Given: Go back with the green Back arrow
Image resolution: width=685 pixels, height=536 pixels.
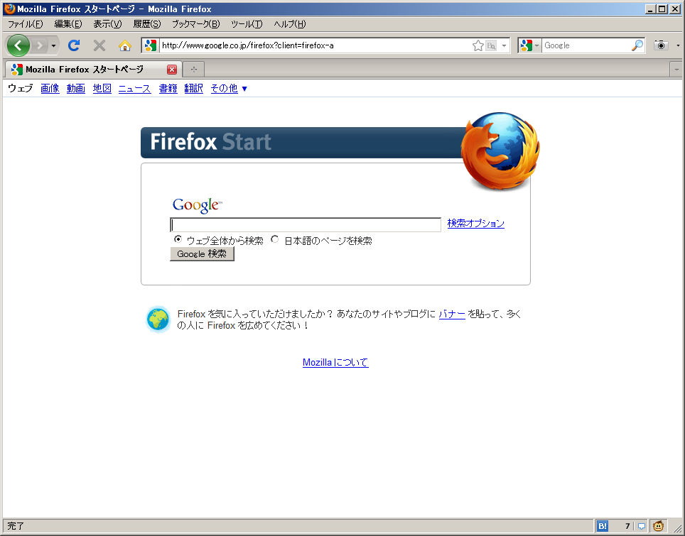Looking at the screenshot, I should (x=18, y=45).
